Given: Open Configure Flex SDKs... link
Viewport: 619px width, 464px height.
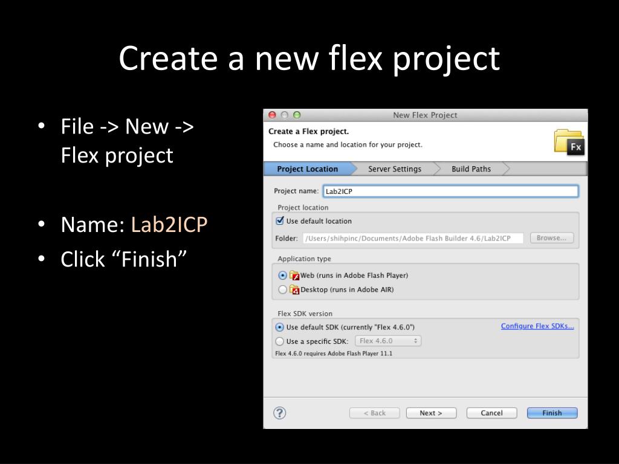Looking at the screenshot, I should (537, 326).
